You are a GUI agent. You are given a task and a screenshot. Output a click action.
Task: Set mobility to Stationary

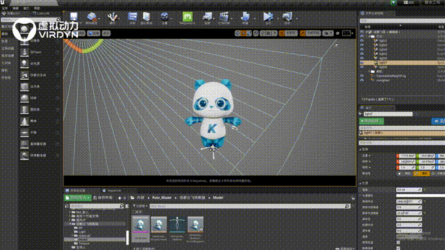tap(422, 174)
